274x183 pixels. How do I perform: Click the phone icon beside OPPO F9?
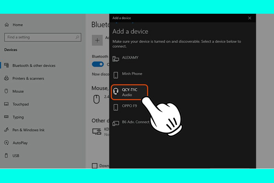pos(116,107)
